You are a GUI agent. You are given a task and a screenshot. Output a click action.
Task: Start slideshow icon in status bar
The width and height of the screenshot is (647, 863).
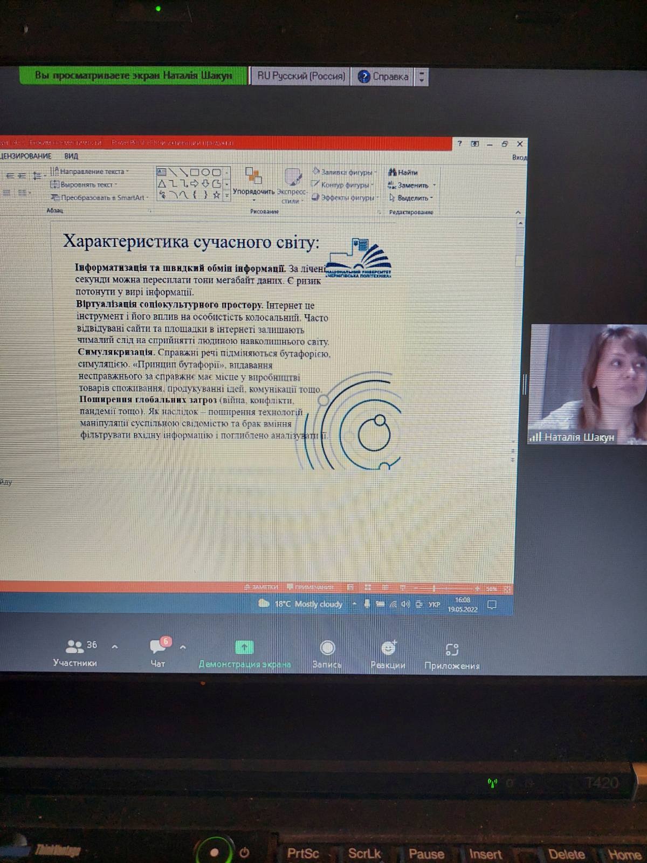click(x=403, y=587)
